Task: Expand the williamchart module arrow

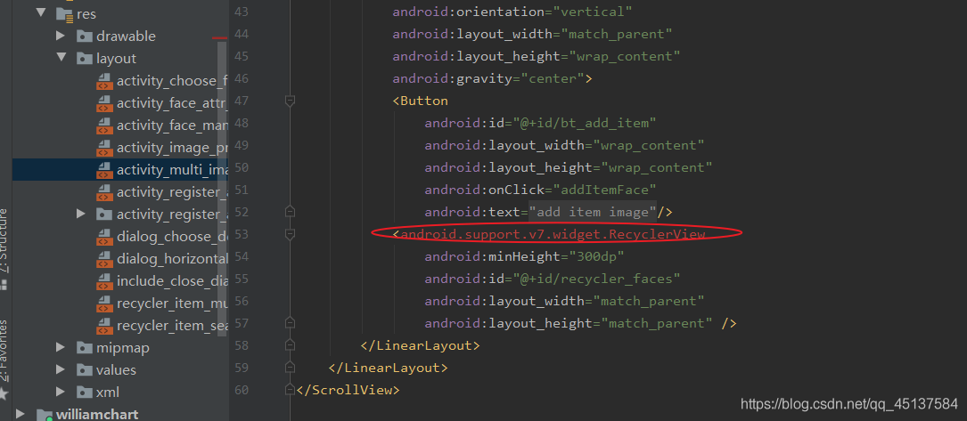Action: (x=21, y=414)
